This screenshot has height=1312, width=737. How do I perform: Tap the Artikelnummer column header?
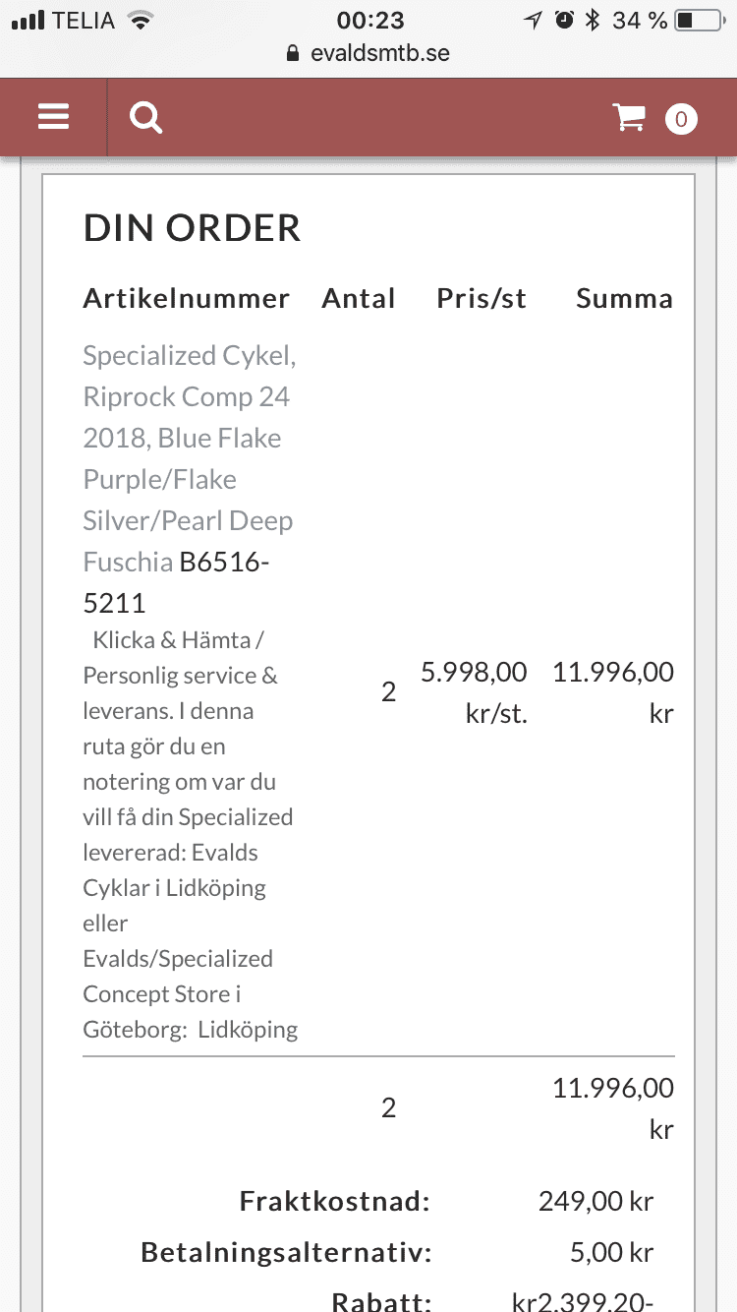187,299
